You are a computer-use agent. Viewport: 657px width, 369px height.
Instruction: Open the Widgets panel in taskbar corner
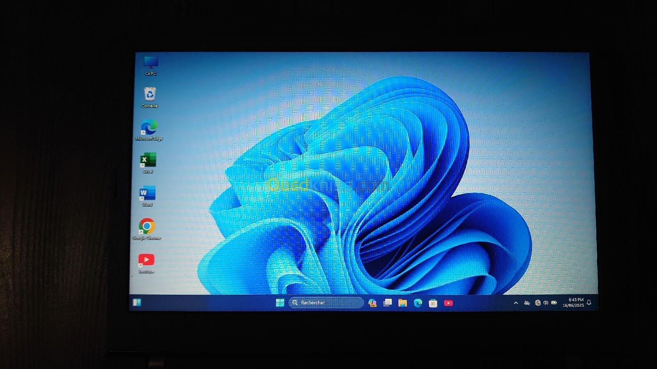(x=137, y=303)
